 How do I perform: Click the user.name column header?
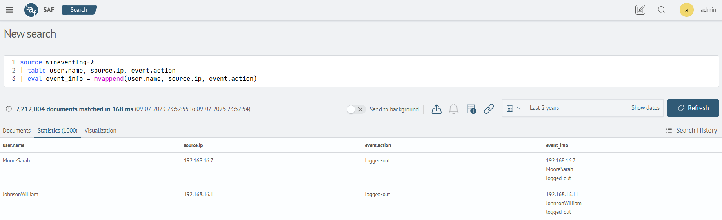14,145
